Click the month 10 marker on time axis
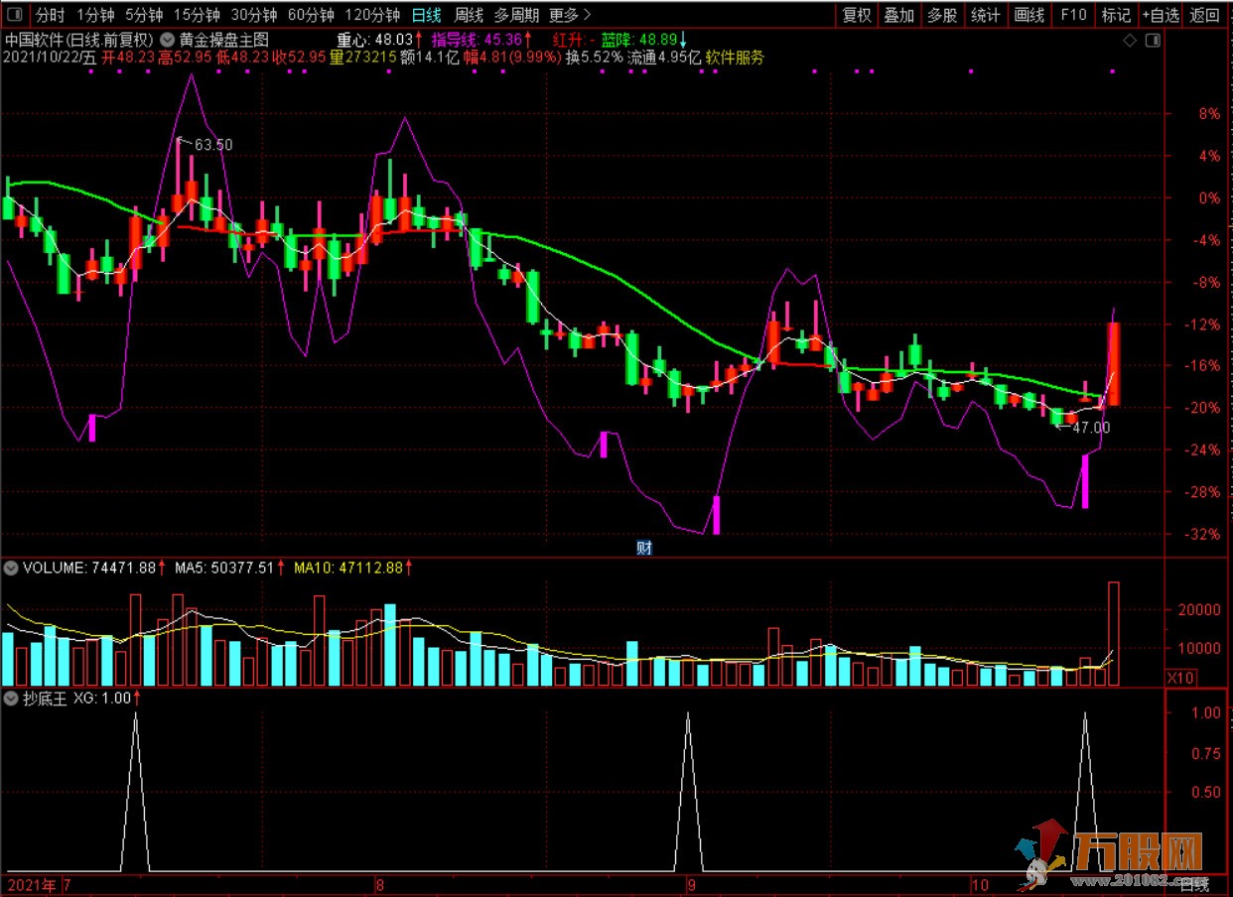The image size is (1233, 897). click(981, 884)
